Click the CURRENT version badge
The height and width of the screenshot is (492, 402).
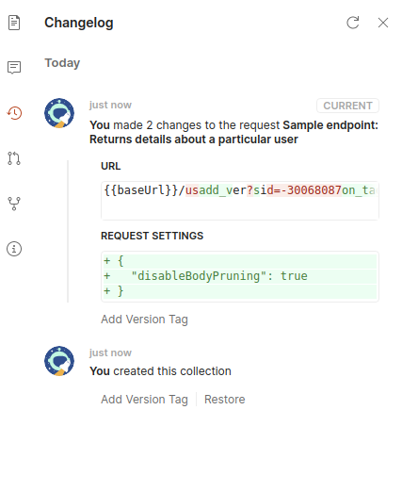(x=347, y=106)
